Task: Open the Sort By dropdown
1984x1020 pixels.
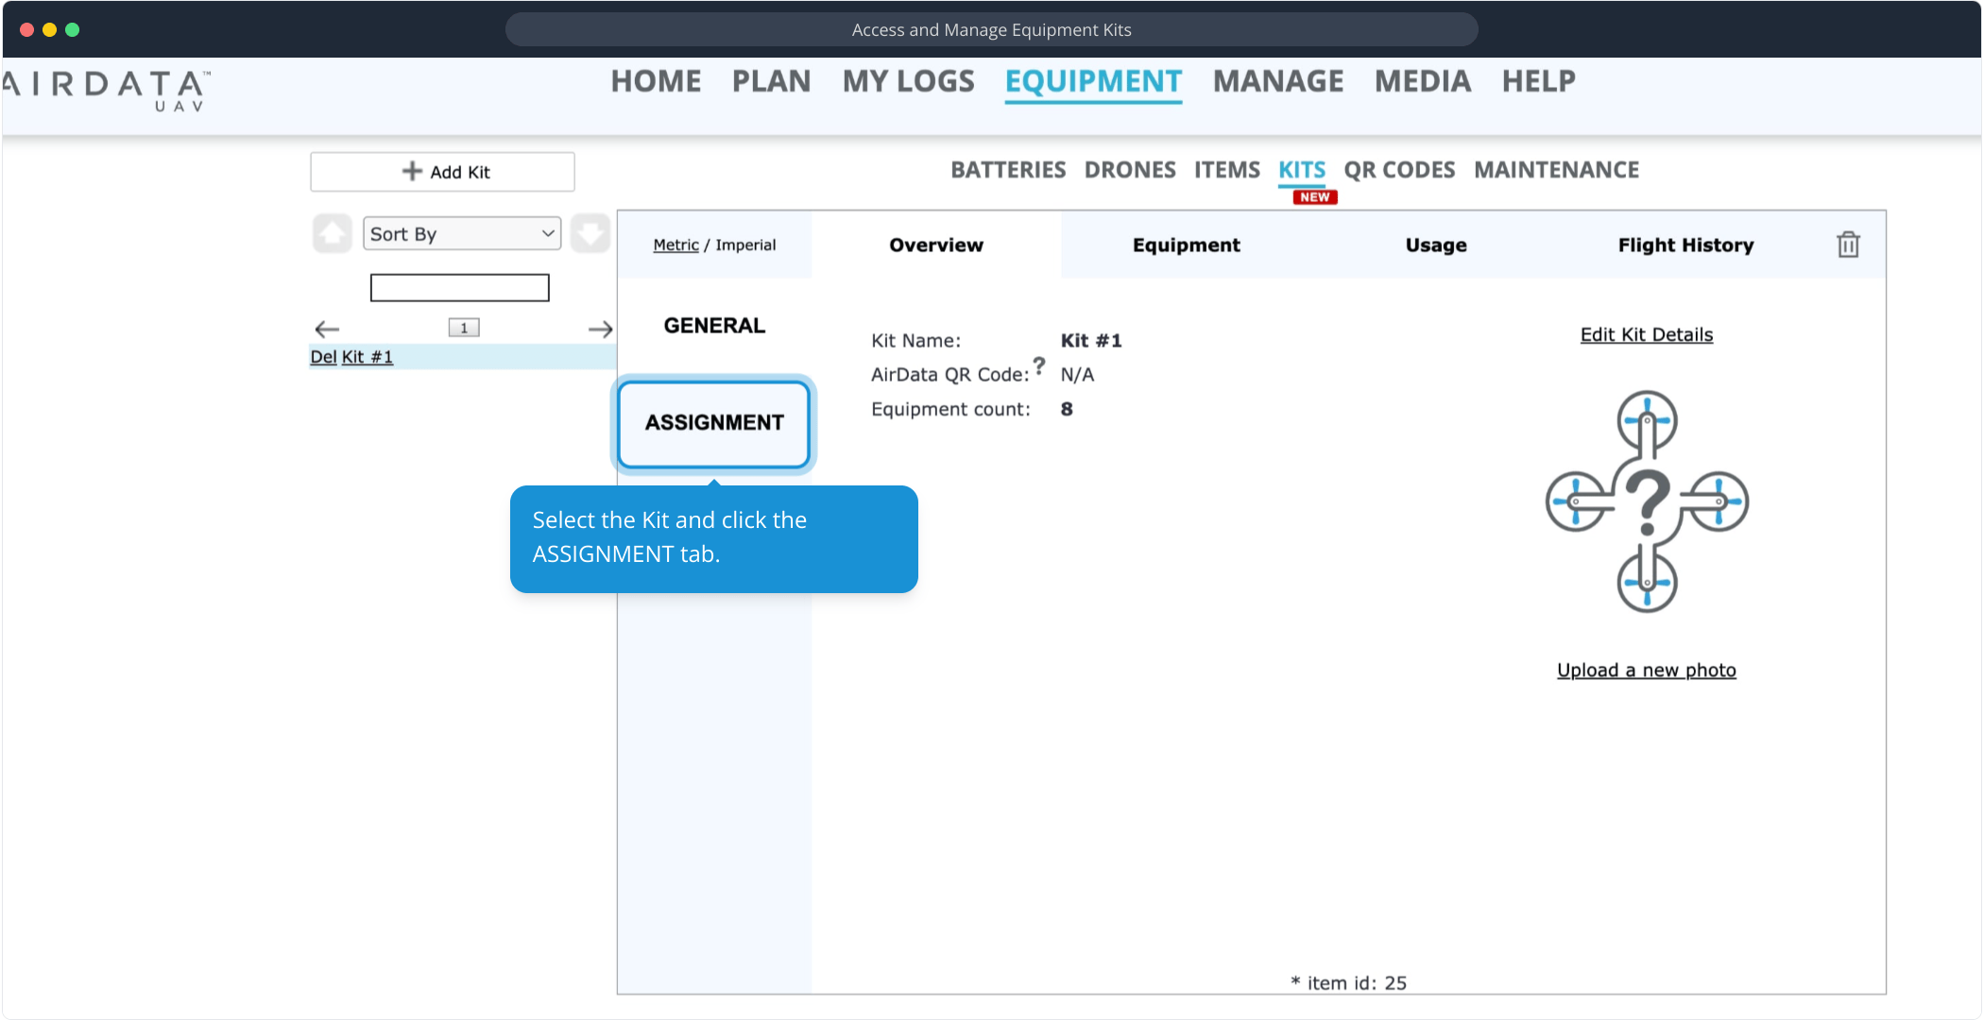Action: coord(461,233)
